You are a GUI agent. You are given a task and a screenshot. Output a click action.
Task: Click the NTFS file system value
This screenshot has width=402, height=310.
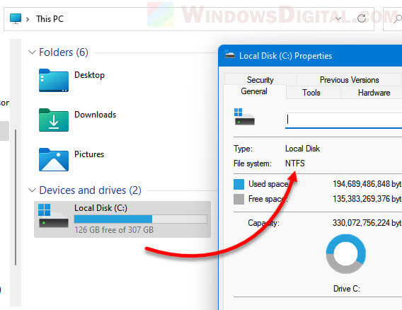point(295,163)
